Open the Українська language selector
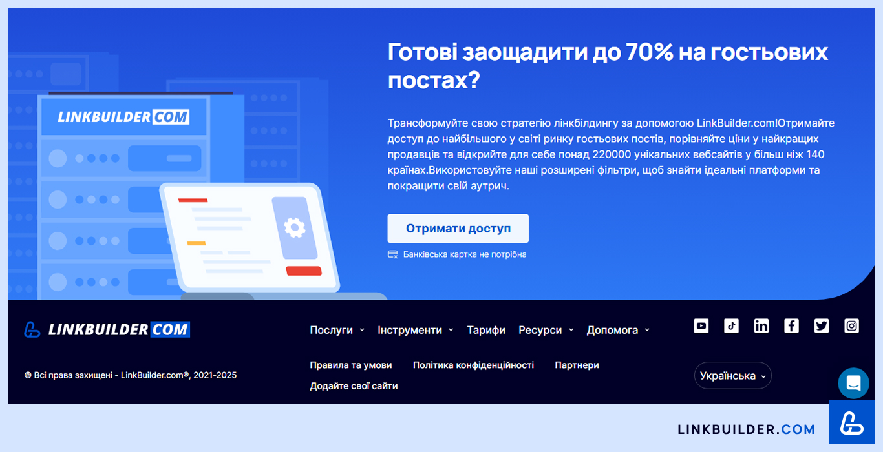 [x=733, y=376]
